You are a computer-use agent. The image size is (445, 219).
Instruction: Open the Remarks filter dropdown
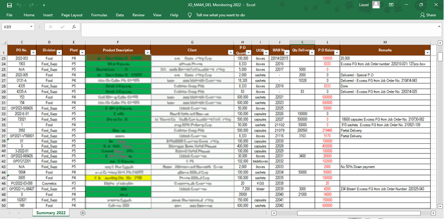428,52
